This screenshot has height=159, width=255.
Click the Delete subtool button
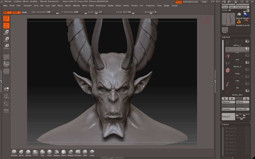243,102
